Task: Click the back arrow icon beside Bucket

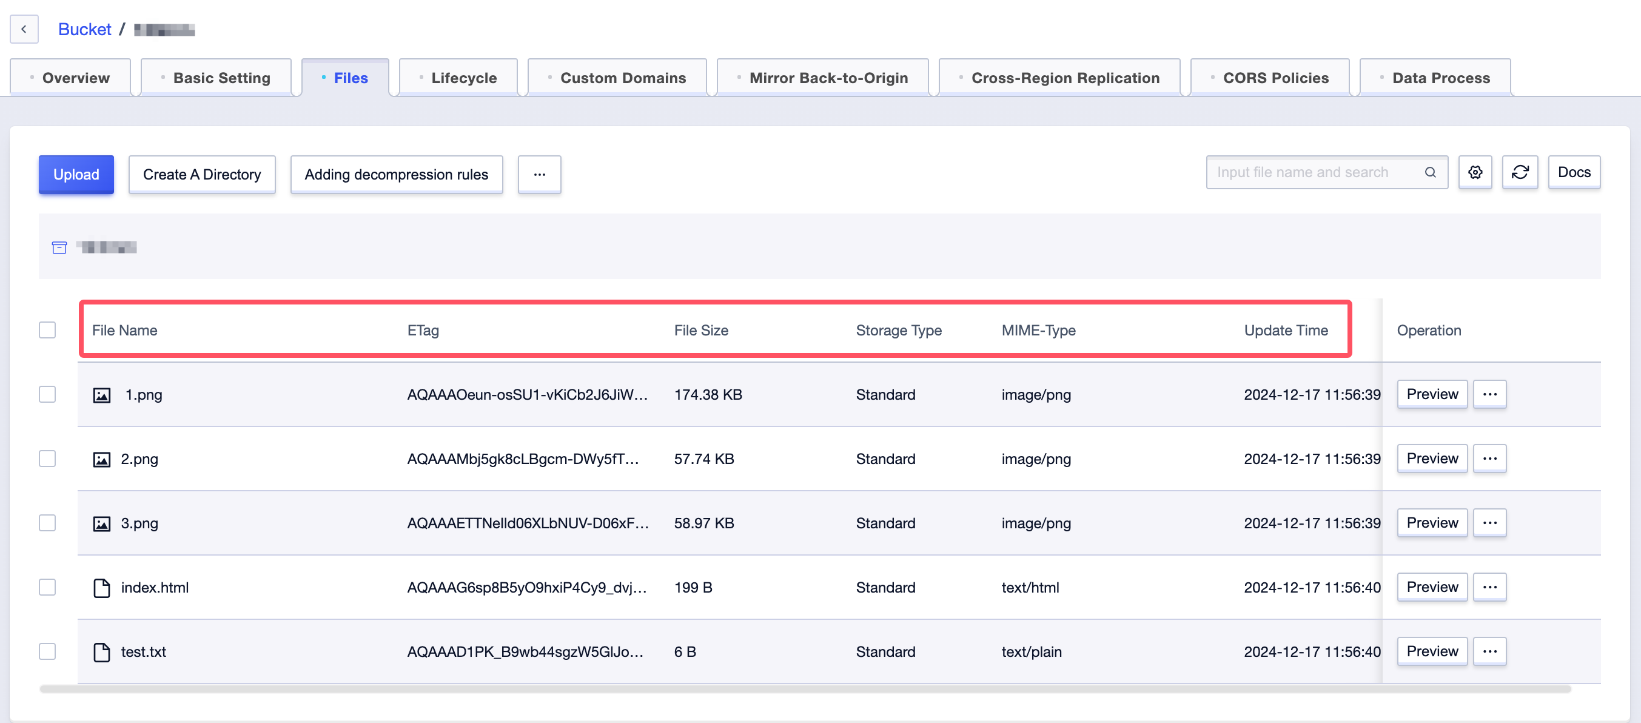Action: [x=24, y=29]
